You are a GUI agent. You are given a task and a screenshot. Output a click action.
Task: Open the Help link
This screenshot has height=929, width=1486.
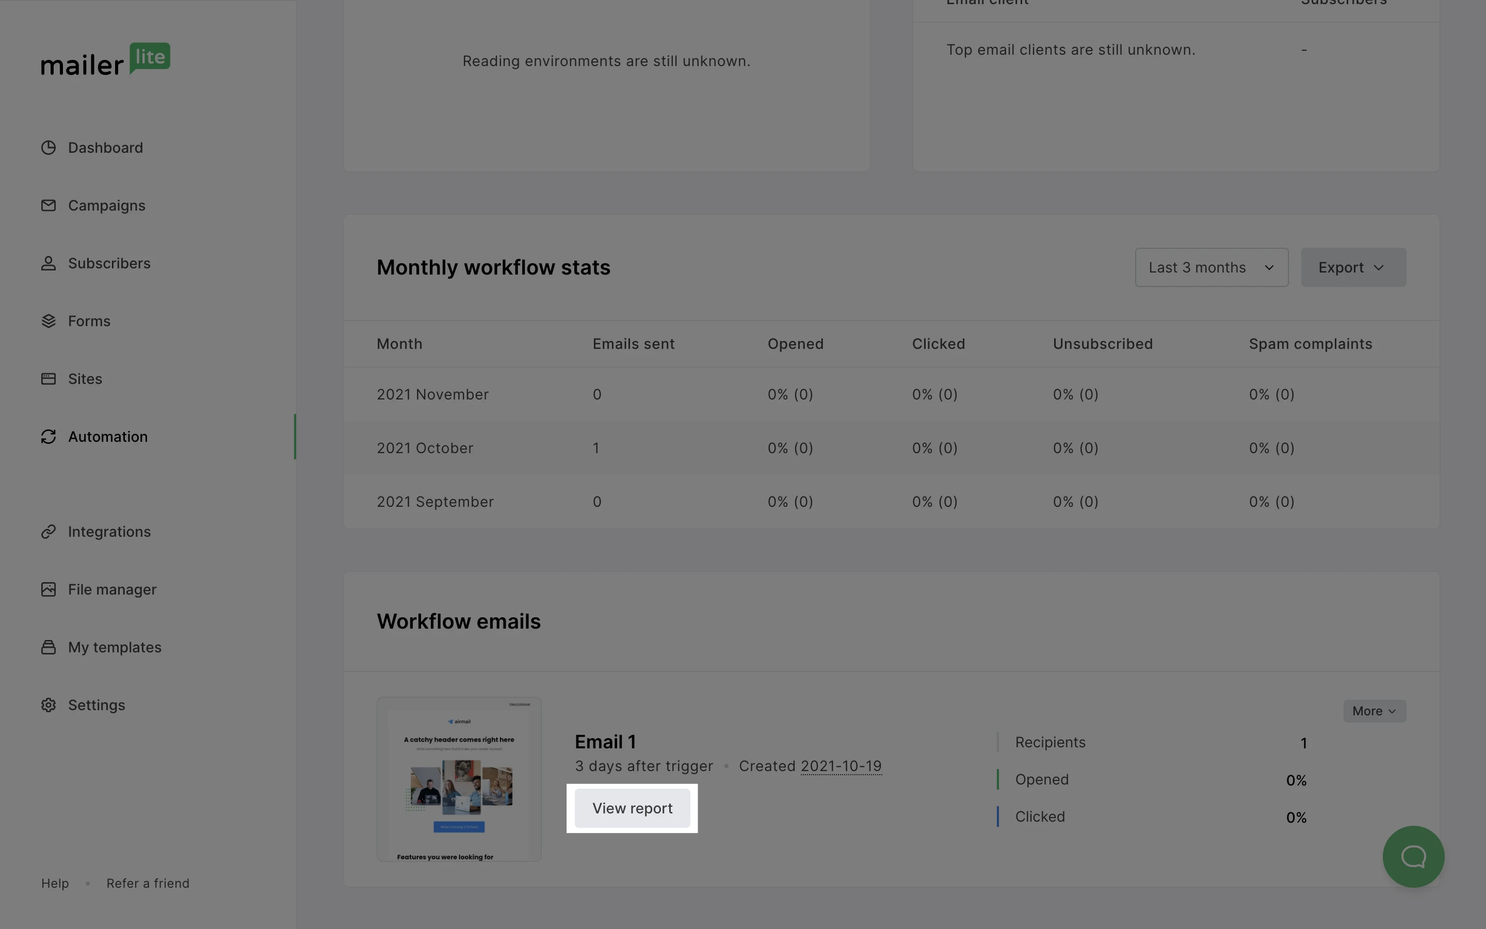point(55,884)
